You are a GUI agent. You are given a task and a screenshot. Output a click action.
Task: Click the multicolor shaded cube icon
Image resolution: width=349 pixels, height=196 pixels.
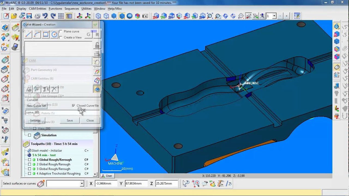[x=137, y=16]
